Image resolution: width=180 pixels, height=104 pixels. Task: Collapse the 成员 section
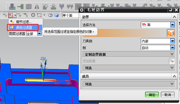(174, 76)
